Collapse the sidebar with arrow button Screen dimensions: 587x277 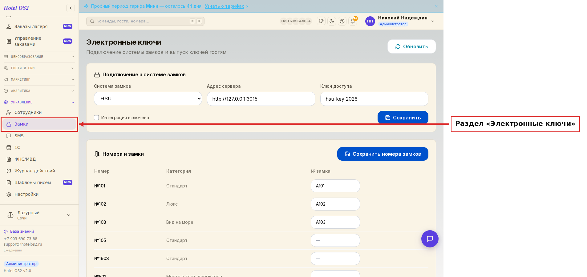71,8
